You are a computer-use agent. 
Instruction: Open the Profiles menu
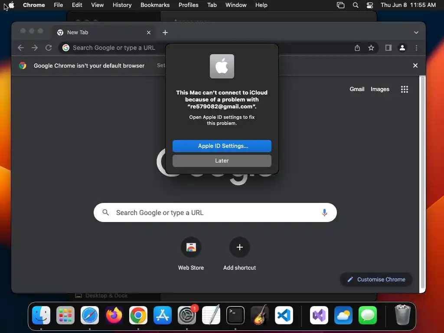coord(188,5)
